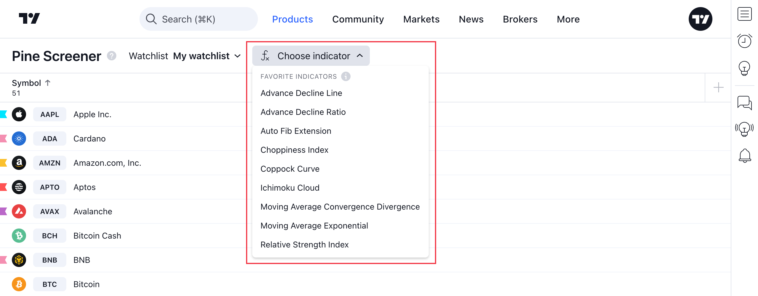Focus the Search input field

click(x=198, y=19)
